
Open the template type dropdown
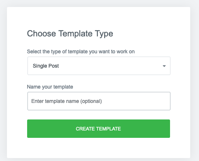99,66
